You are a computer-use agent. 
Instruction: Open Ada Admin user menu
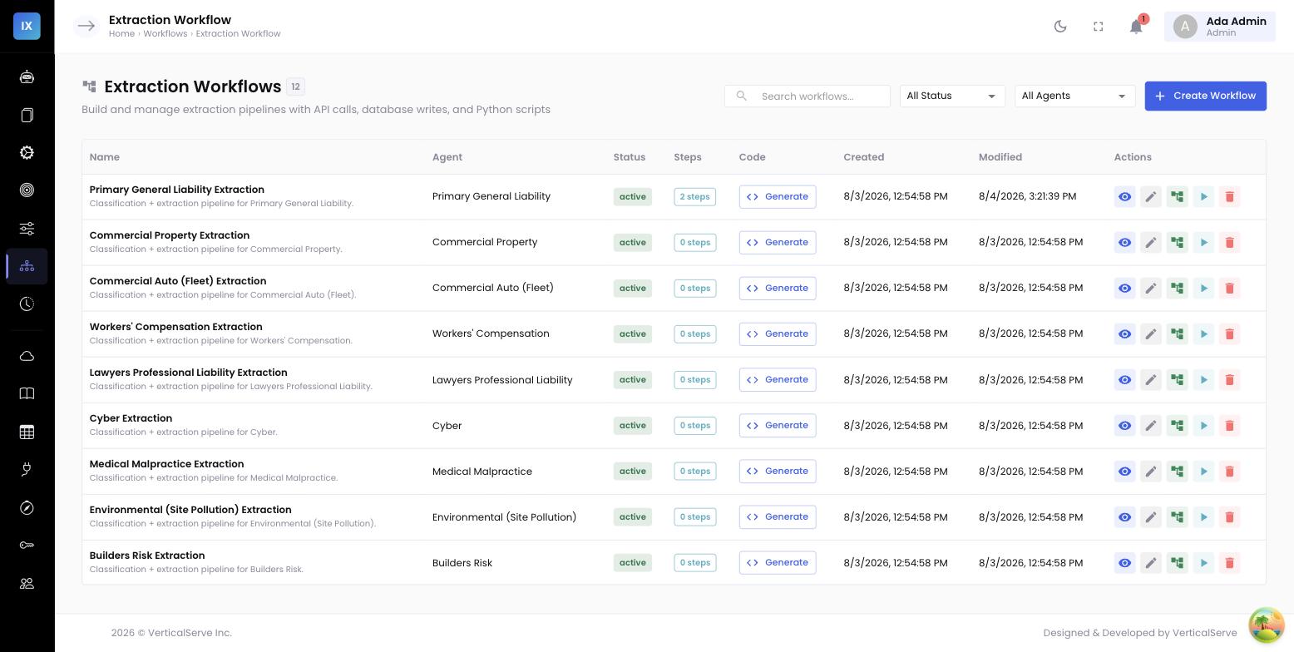point(1220,27)
